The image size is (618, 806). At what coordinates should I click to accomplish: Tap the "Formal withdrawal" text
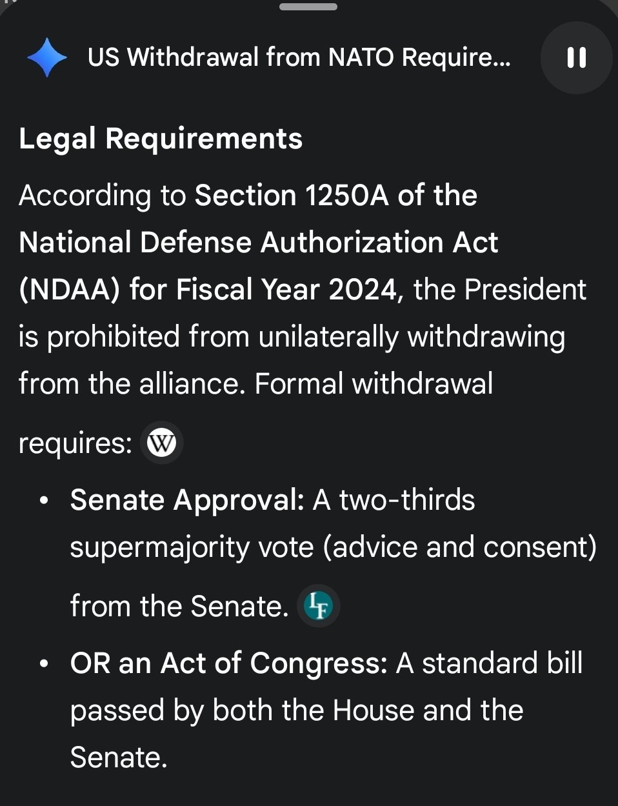point(374,384)
